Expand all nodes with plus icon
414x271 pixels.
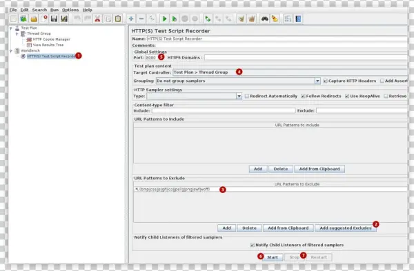tap(131, 19)
